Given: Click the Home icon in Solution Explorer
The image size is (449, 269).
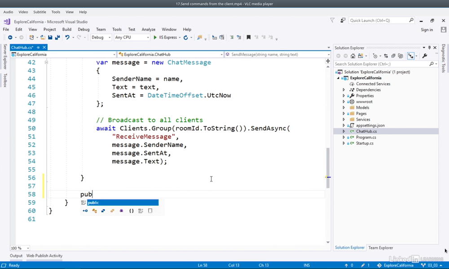Looking at the screenshot, I should click(x=353, y=56).
